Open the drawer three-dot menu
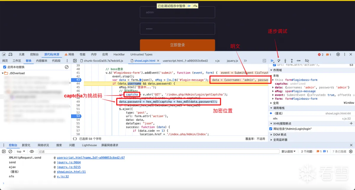This screenshot has height=190, width=355. coord(4,145)
